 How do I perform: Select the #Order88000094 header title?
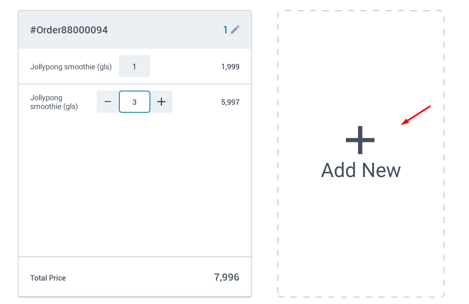tap(69, 30)
